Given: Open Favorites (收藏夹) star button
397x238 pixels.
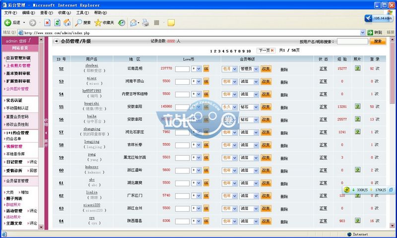Looking at the screenshot, I should 104,22.
